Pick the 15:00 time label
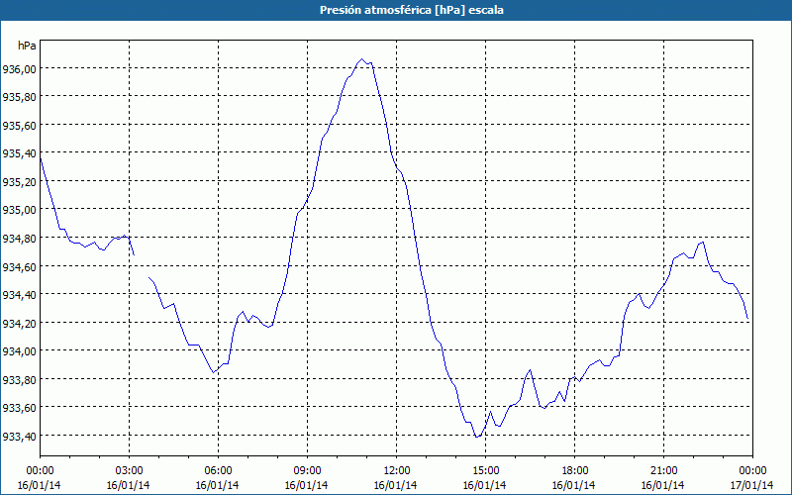 485,471
